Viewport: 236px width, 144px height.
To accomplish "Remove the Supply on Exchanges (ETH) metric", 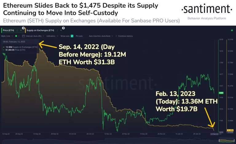I will [61, 30].
